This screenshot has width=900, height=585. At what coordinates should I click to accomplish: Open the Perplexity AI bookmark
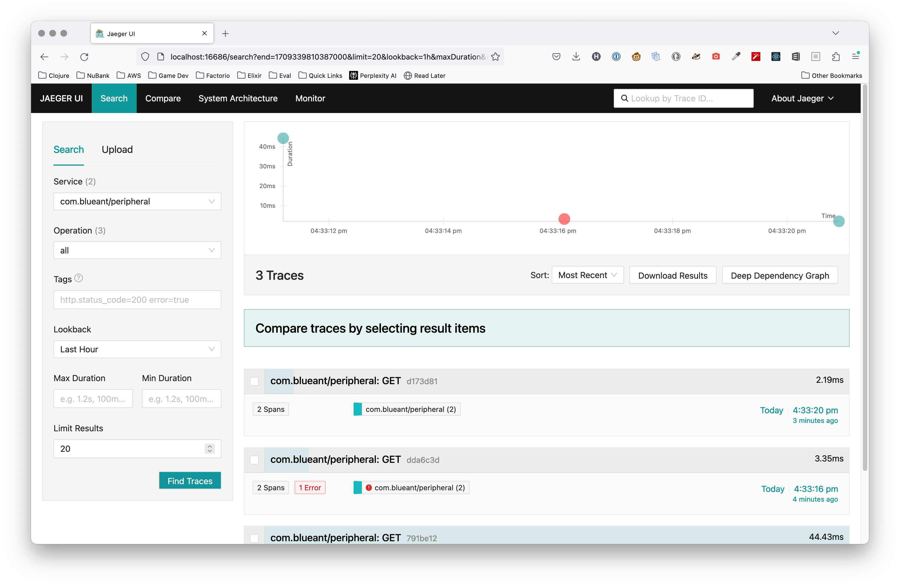click(x=373, y=76)
